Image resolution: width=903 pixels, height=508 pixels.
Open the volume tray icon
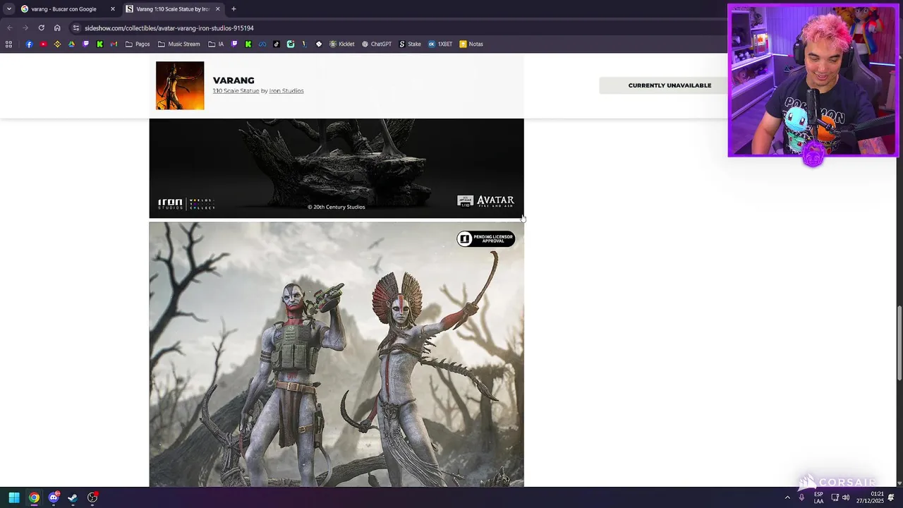[x=845, y=497]
